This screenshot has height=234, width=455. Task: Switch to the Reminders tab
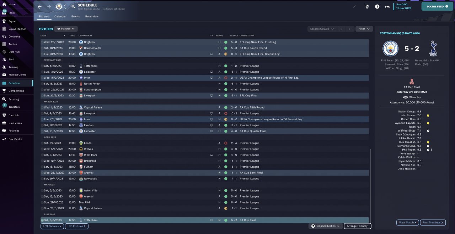pyautogui.click(x=92, y=17)
